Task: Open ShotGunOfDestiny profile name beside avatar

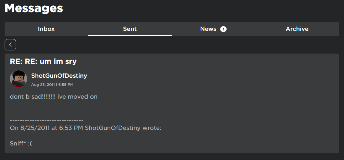Action: (x=59, y=76)
